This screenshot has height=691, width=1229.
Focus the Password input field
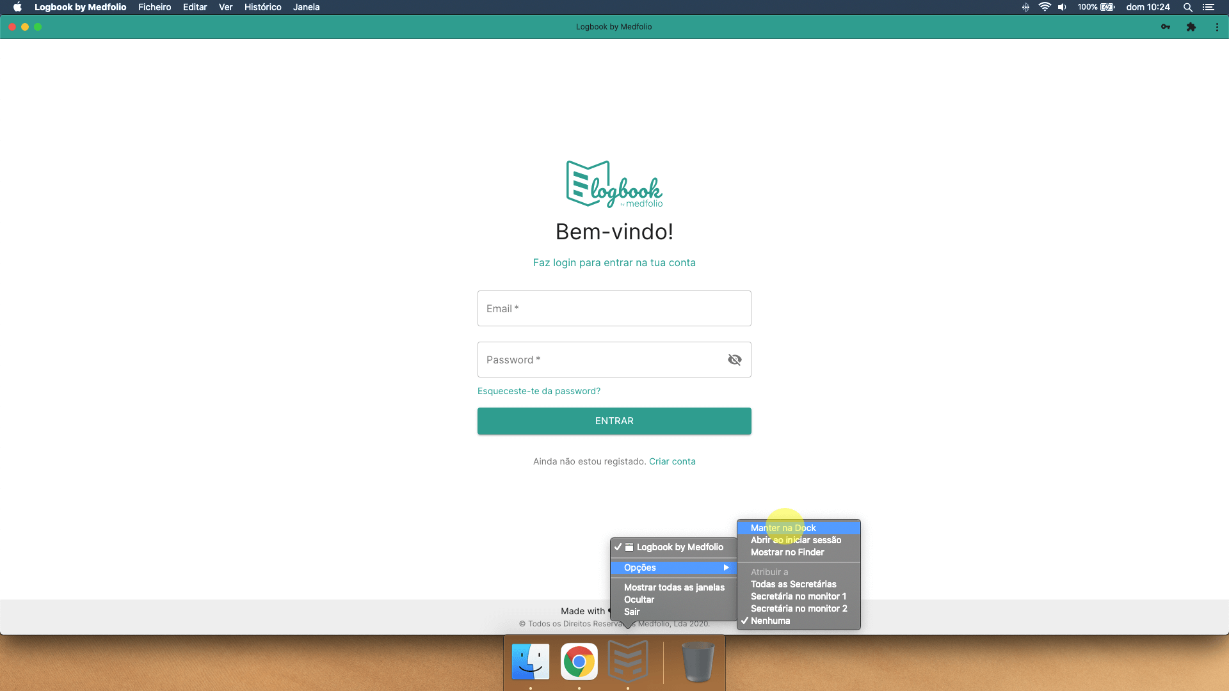point(614,360)
